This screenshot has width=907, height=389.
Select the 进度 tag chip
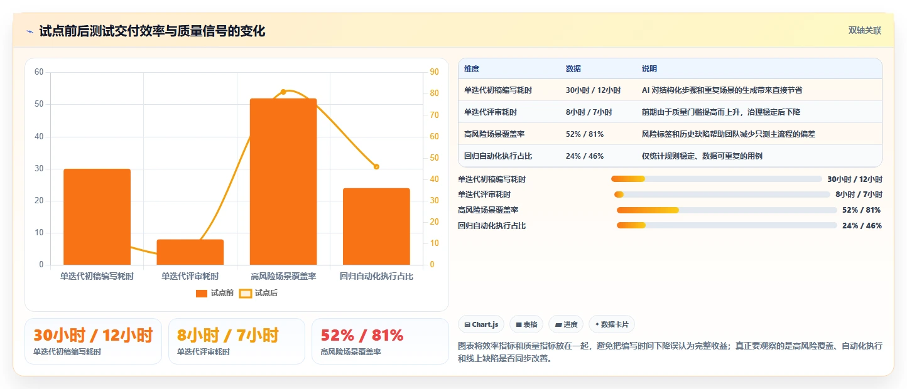[x=566, y=324]
